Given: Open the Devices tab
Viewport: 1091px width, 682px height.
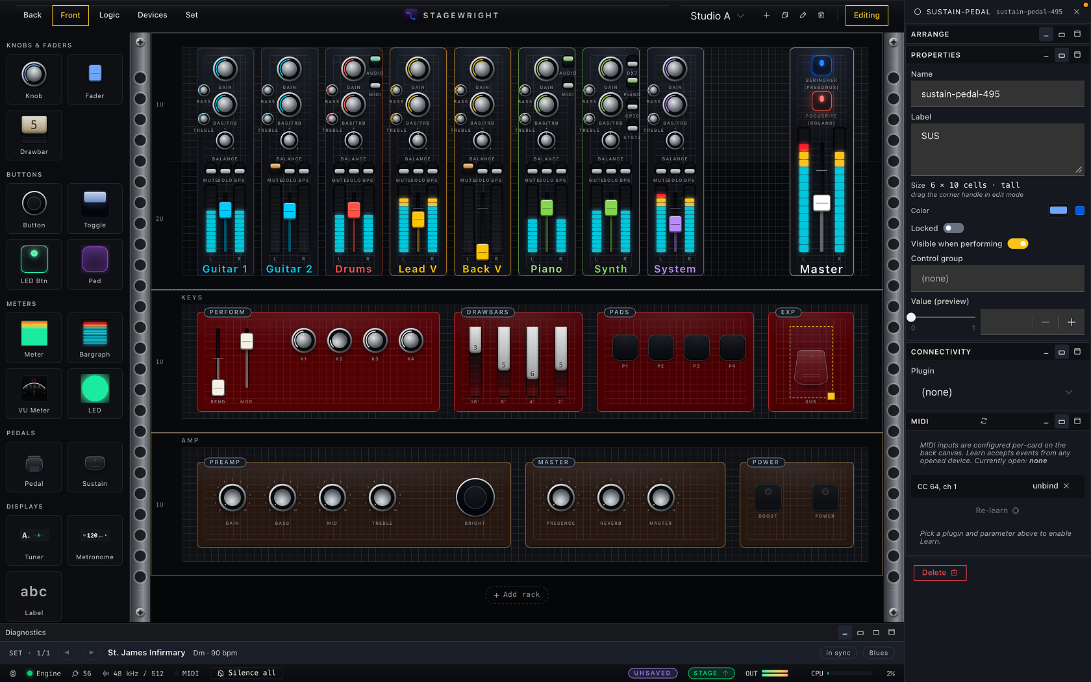Looking at the screenshot, I should pyautogui.click(x=152, y=15).
